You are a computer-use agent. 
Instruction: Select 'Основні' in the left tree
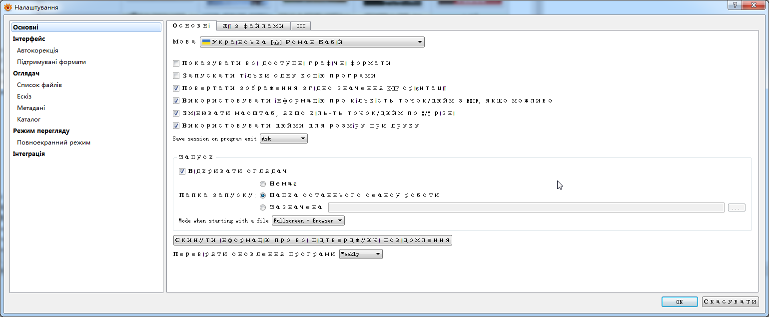click(86, 27)
